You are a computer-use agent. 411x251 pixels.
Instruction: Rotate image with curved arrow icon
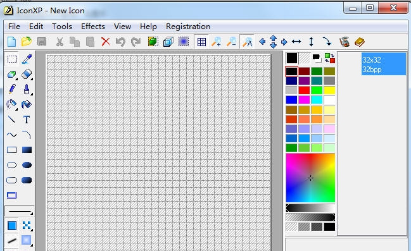327,41
